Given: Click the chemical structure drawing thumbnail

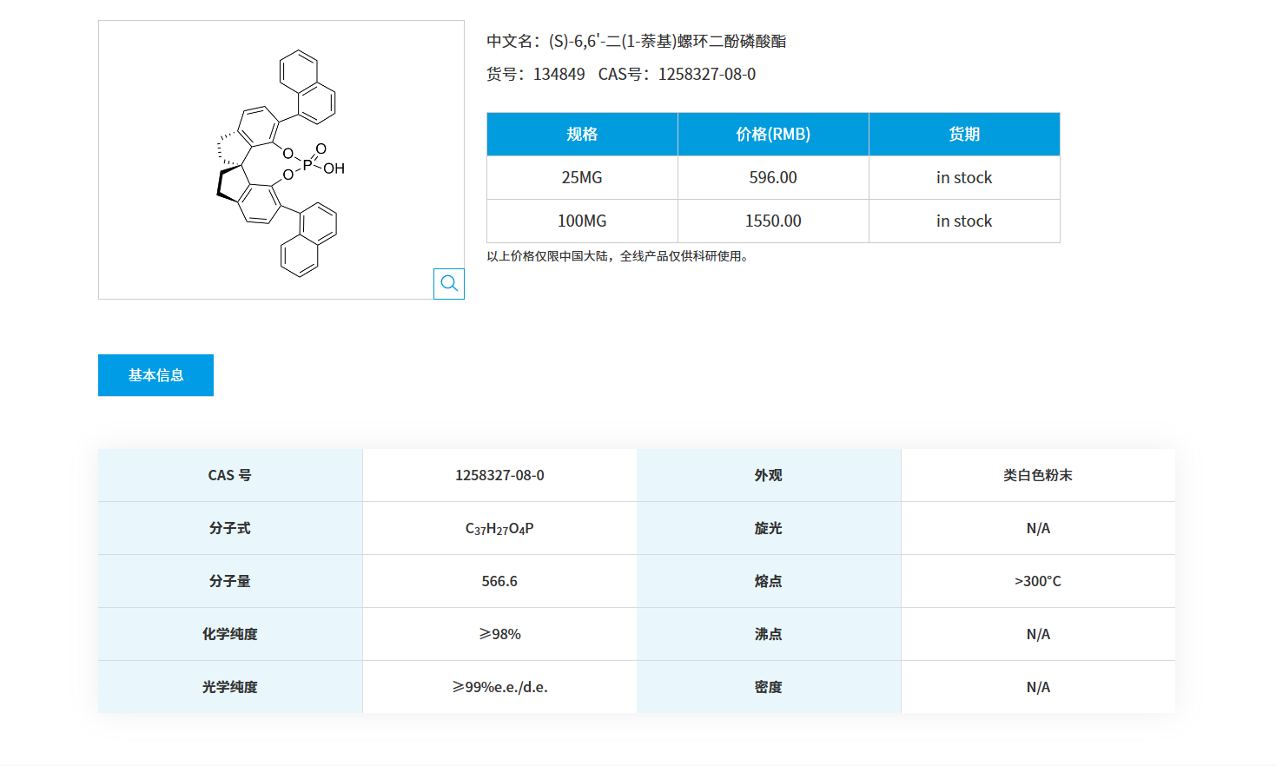Looking at the screenshot, I should click(281, 158).
